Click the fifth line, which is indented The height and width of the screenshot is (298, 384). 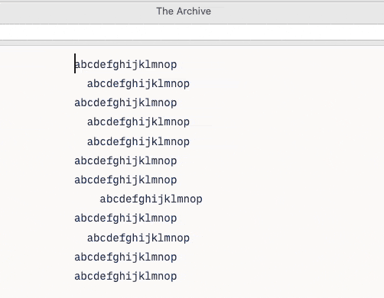click(138, 142)
